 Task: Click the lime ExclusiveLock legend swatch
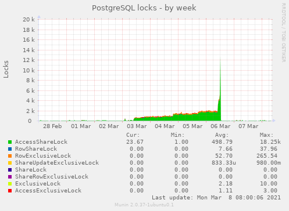[10, 184]
